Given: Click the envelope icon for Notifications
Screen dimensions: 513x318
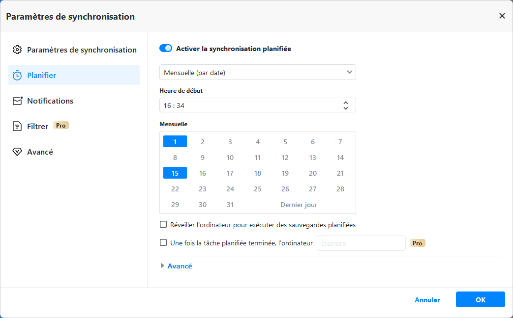Looking at the screenshot, I should 17,101.
